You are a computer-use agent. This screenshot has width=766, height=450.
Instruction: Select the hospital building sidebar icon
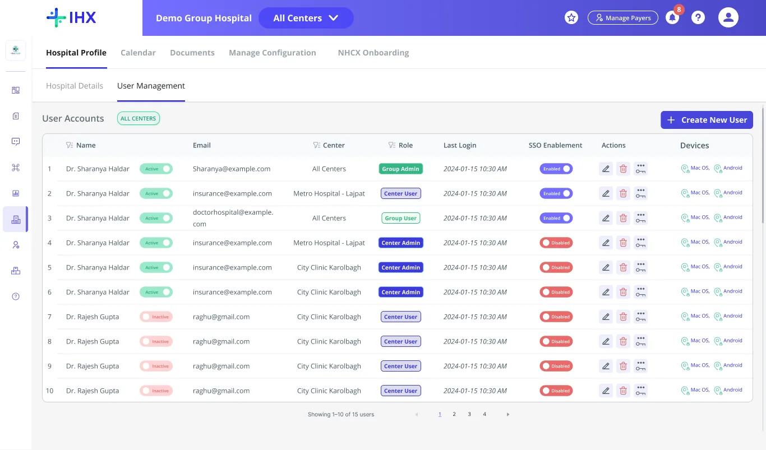[16, 219]
